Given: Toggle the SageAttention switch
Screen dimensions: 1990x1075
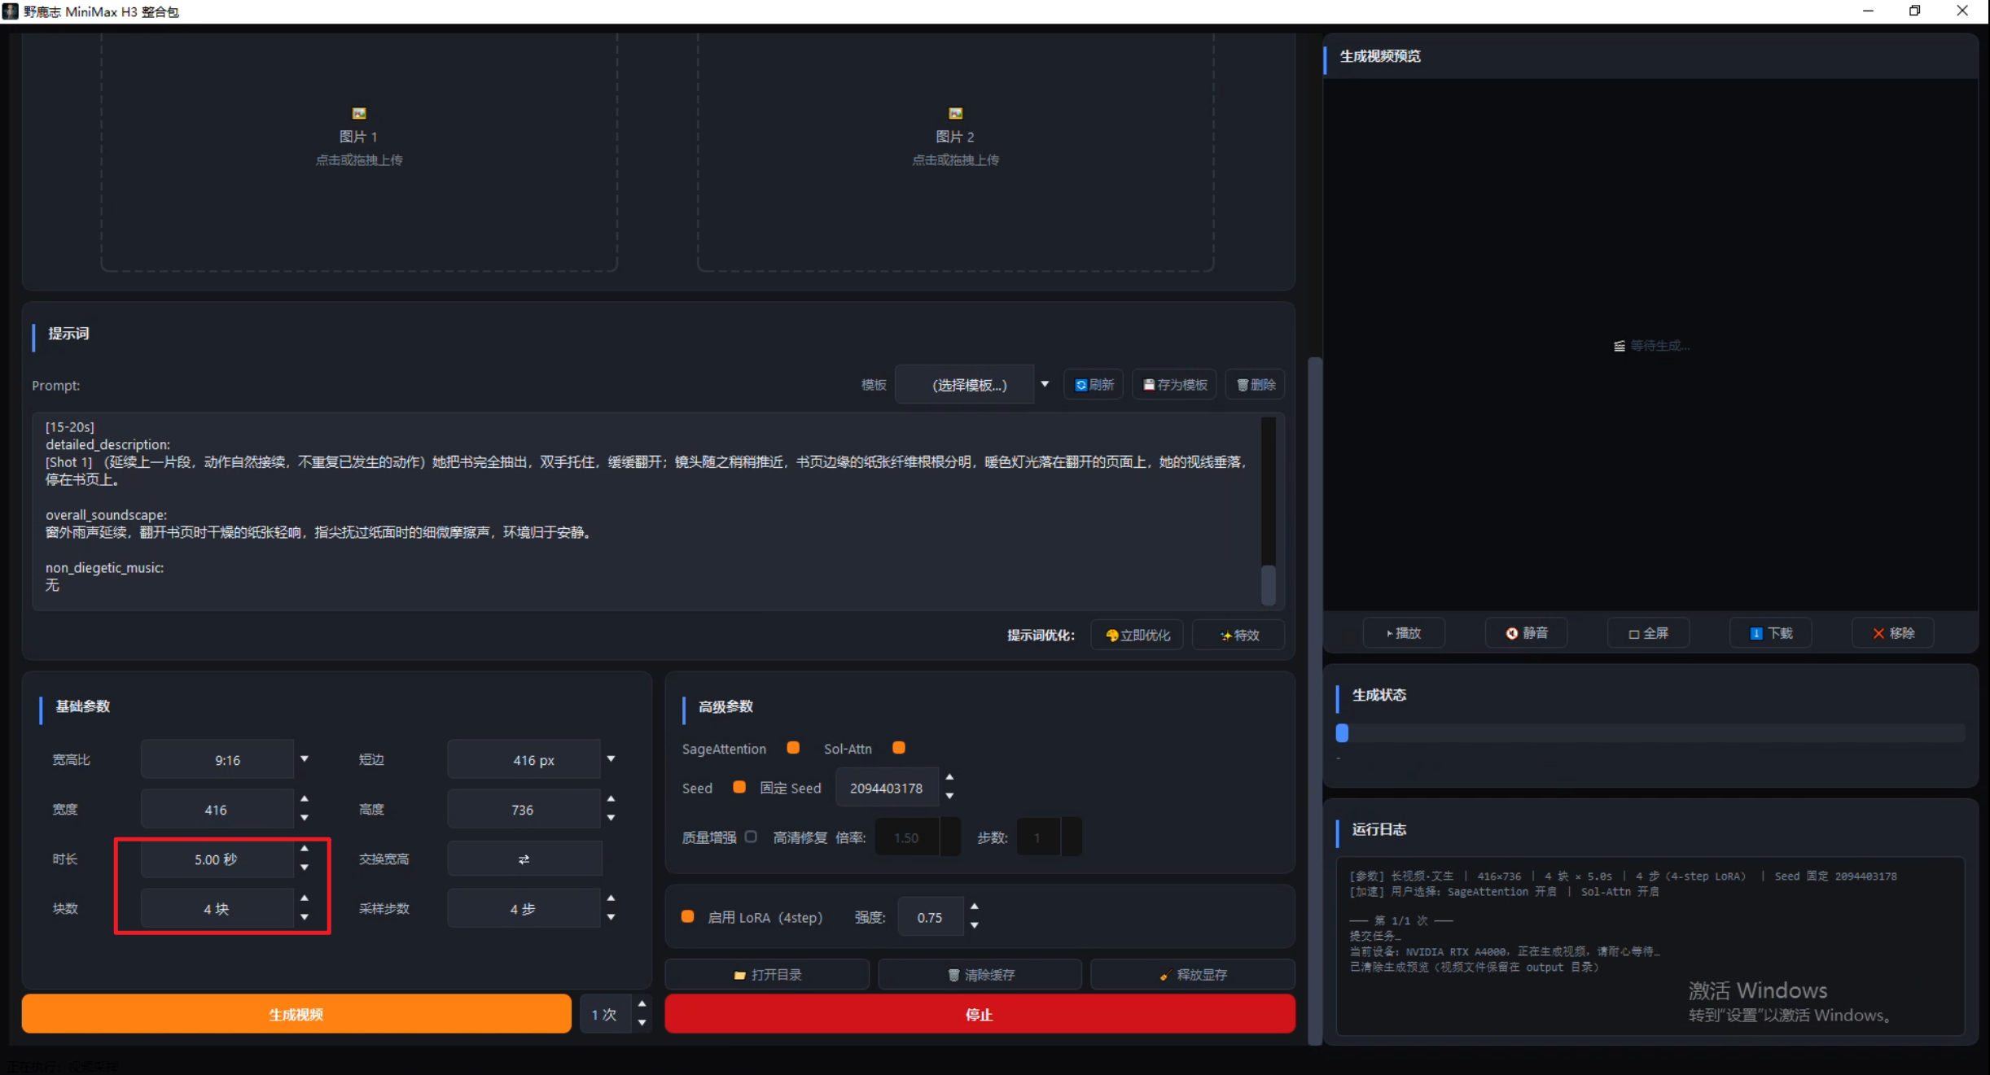Looking at the screenshot, I should tap(793, 748).
